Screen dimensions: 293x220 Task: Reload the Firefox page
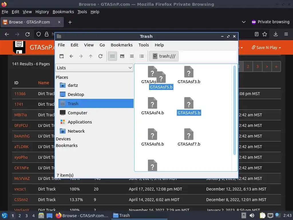coord(27,34)
